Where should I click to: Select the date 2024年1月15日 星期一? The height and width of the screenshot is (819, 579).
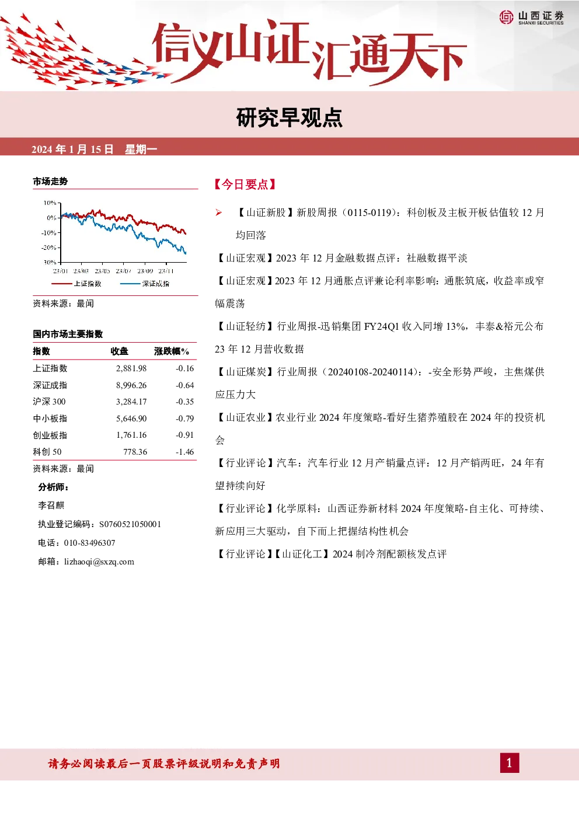pos(95,149)
